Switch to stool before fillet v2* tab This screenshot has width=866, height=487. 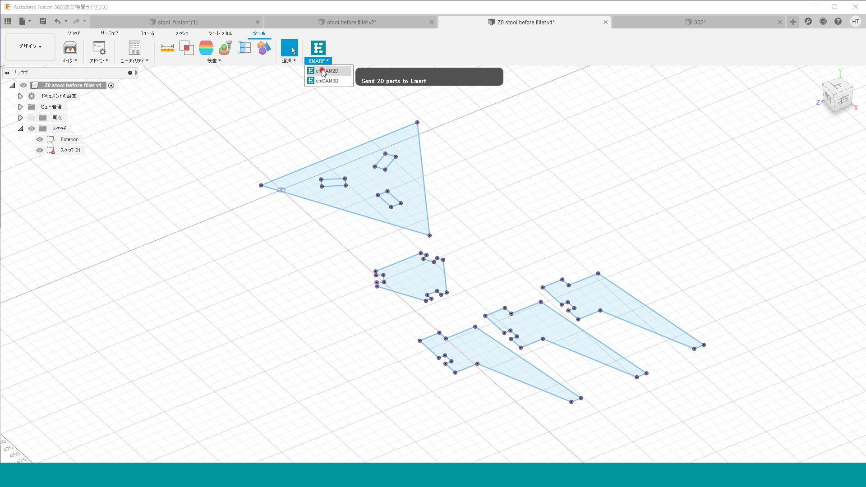click(x=351, y=22)
